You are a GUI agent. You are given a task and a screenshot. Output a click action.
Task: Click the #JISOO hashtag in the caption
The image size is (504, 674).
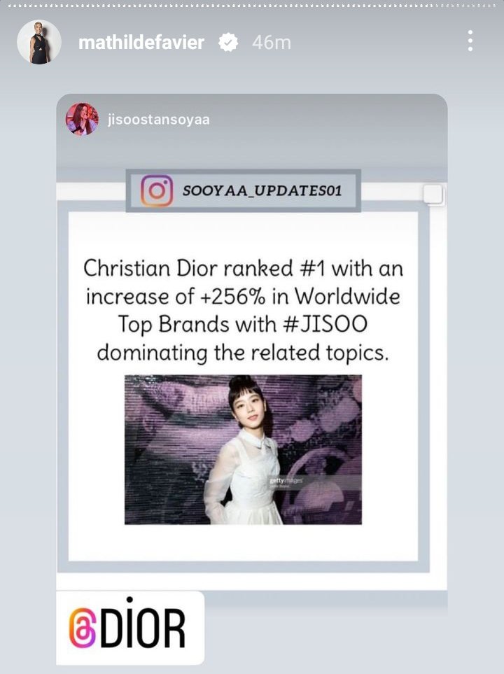325,325
